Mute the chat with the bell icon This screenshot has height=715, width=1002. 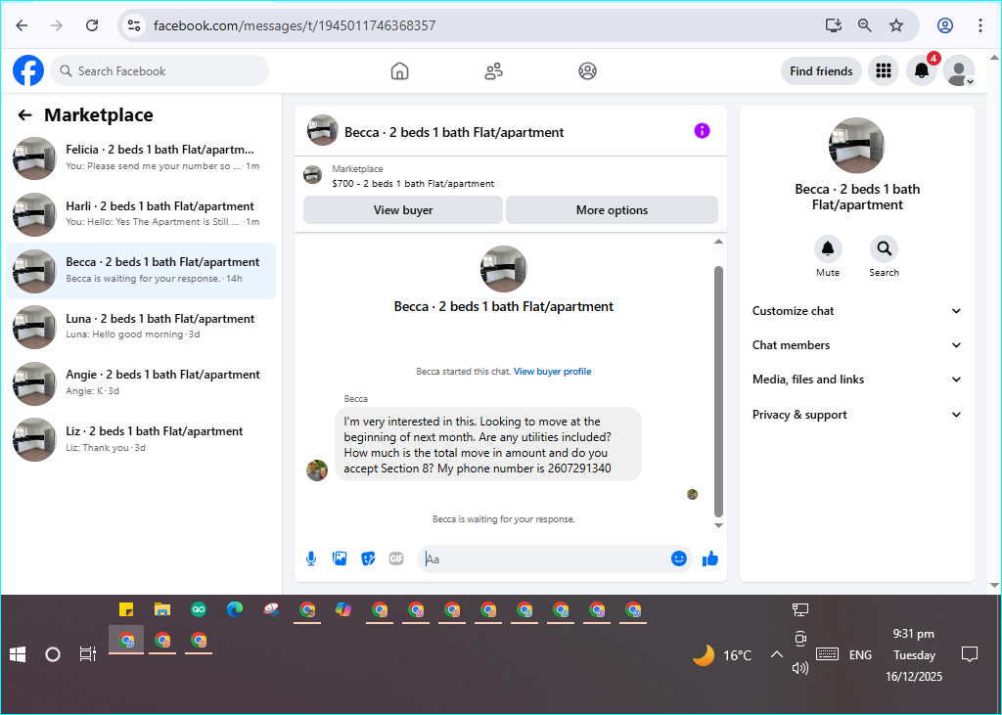828,249
